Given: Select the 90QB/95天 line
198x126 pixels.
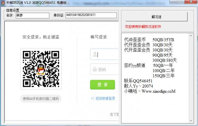Looking at the screenshot, I should pyautogui.click(x=162, y=55).
